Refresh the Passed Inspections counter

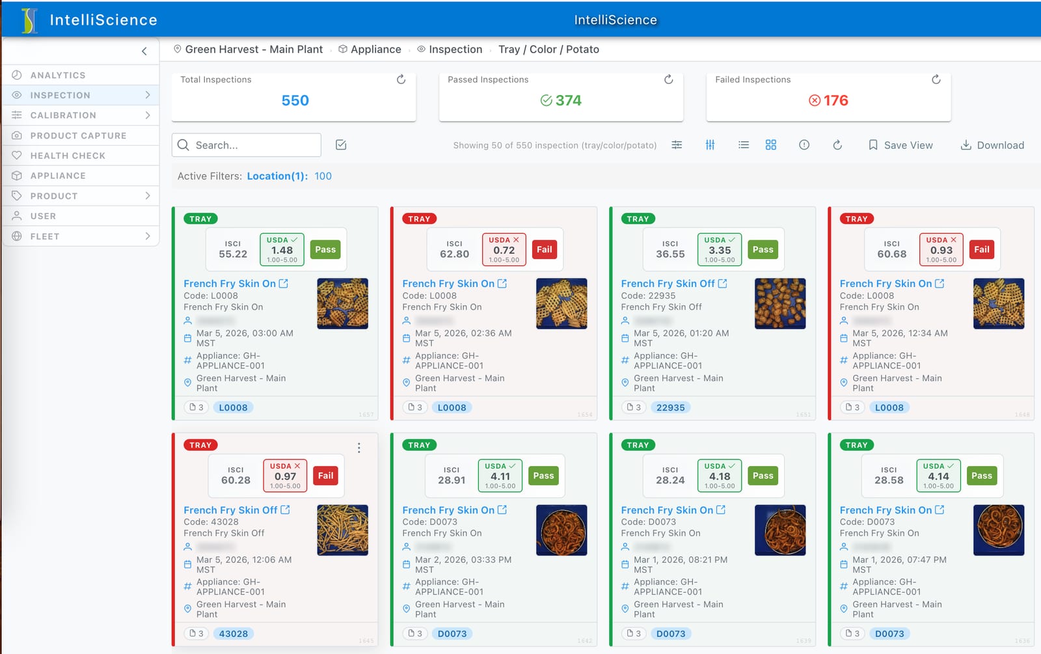(668, 79)
